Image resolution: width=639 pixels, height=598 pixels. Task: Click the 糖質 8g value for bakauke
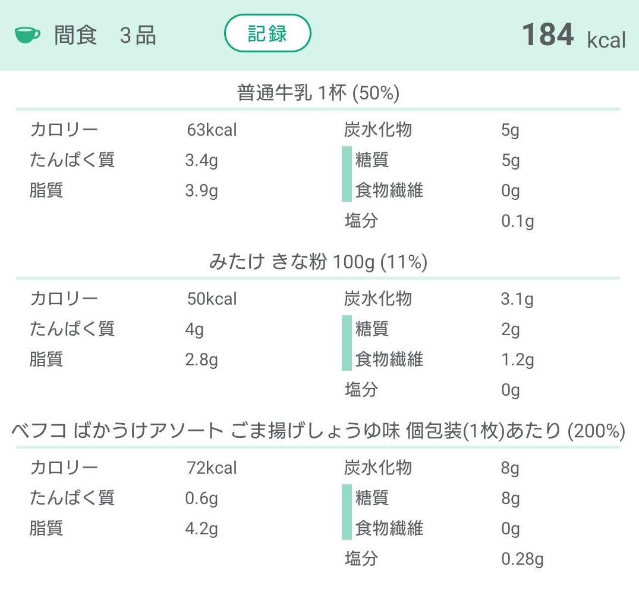point(510,499)
